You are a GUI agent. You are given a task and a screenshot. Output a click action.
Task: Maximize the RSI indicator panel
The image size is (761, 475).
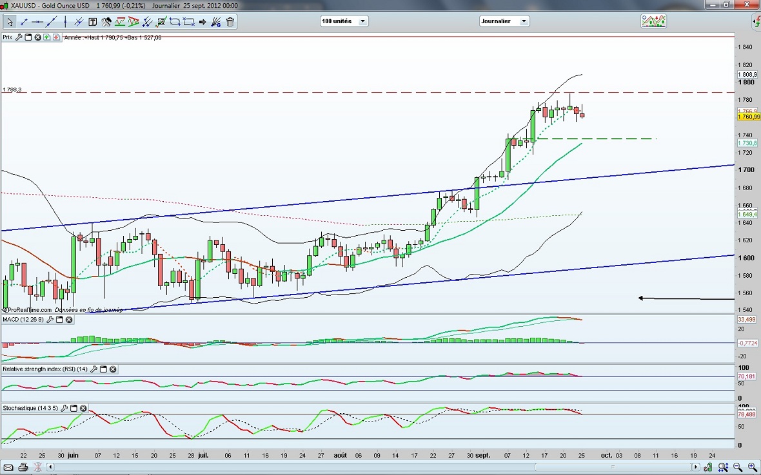(103, 369)
